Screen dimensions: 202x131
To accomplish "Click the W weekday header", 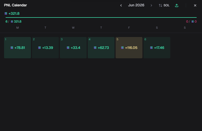I will point(73,28).
